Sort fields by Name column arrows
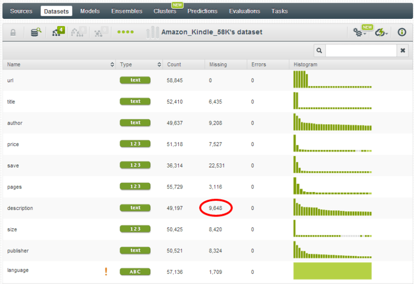 [112, 65]
